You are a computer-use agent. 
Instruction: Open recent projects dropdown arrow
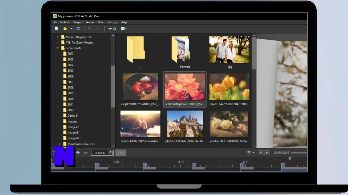71,29
